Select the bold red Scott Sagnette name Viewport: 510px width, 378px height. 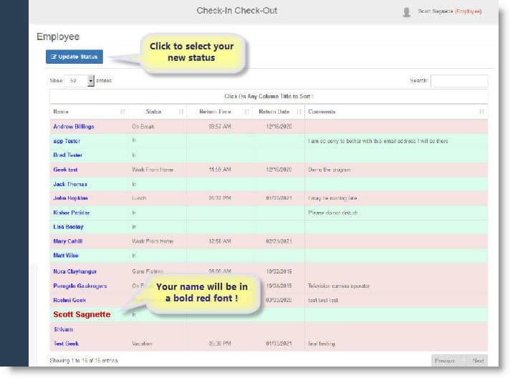[x=81, y=314]
